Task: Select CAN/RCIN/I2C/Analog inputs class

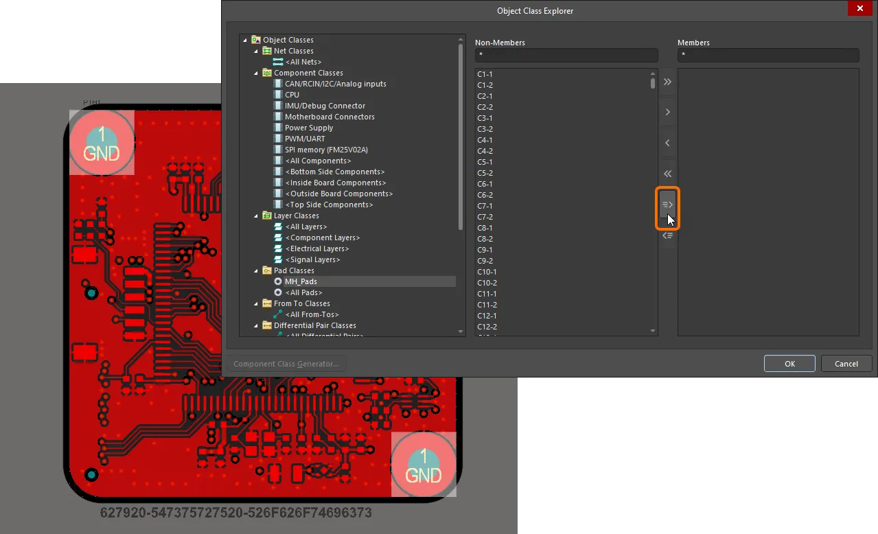Action: click(336, 84)
